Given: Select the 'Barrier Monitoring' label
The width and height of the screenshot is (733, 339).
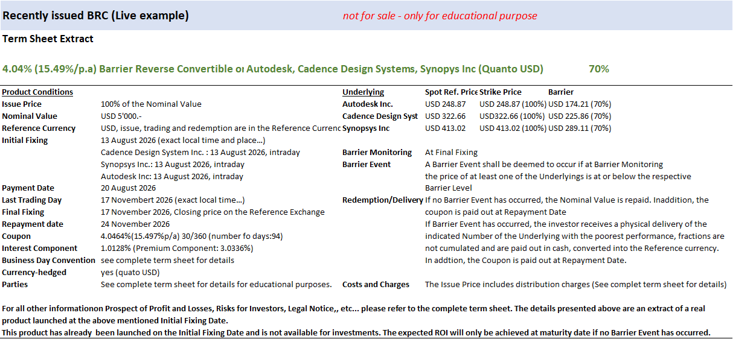Looking at the screenshot, I should [x=377, y=153].
